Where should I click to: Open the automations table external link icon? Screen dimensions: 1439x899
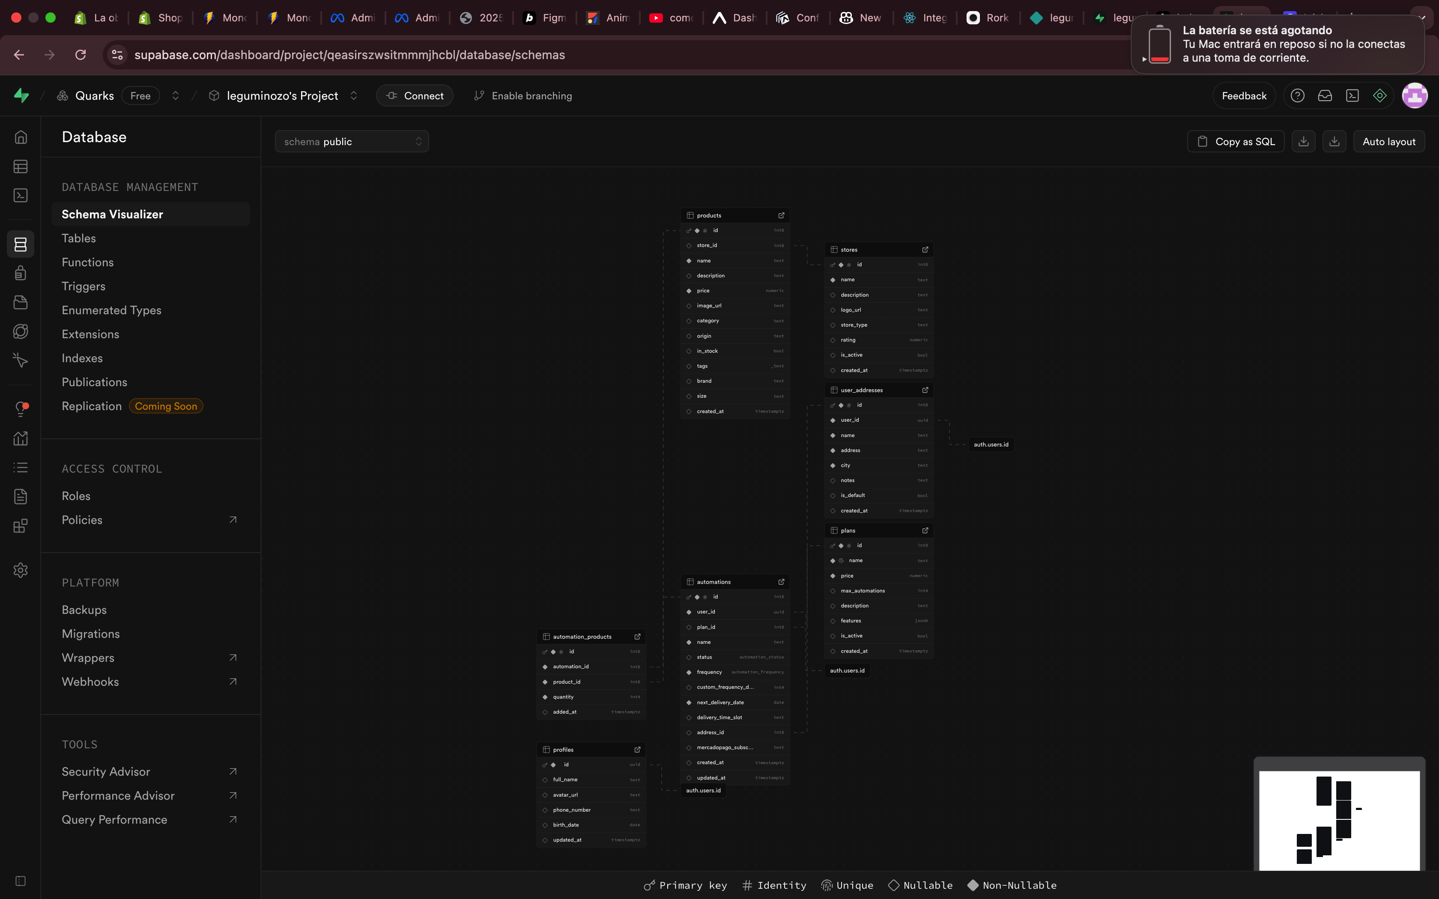(781, 581)
